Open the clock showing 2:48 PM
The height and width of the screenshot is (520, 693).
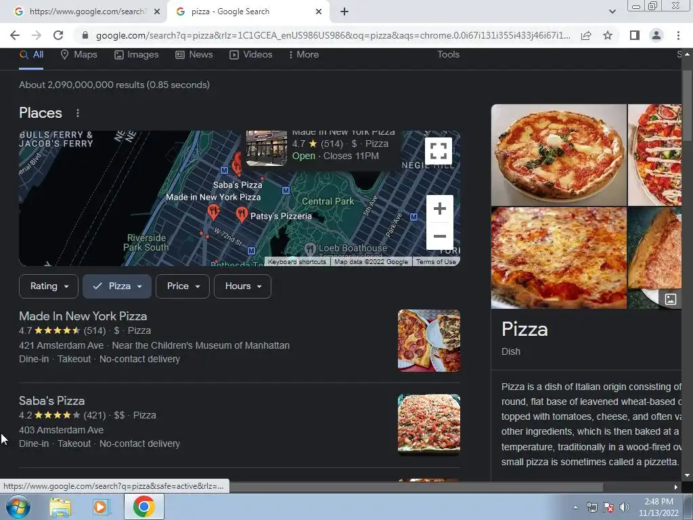658,507
